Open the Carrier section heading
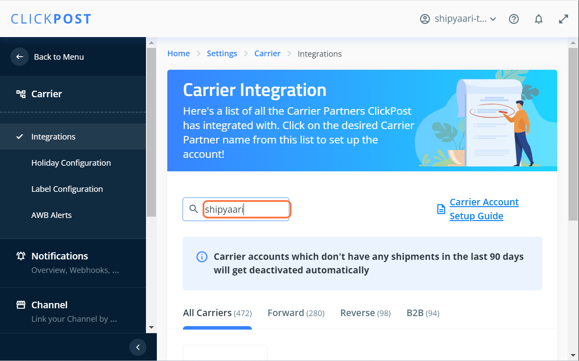Viewport: 579px width, 361px height. point(47,94)
